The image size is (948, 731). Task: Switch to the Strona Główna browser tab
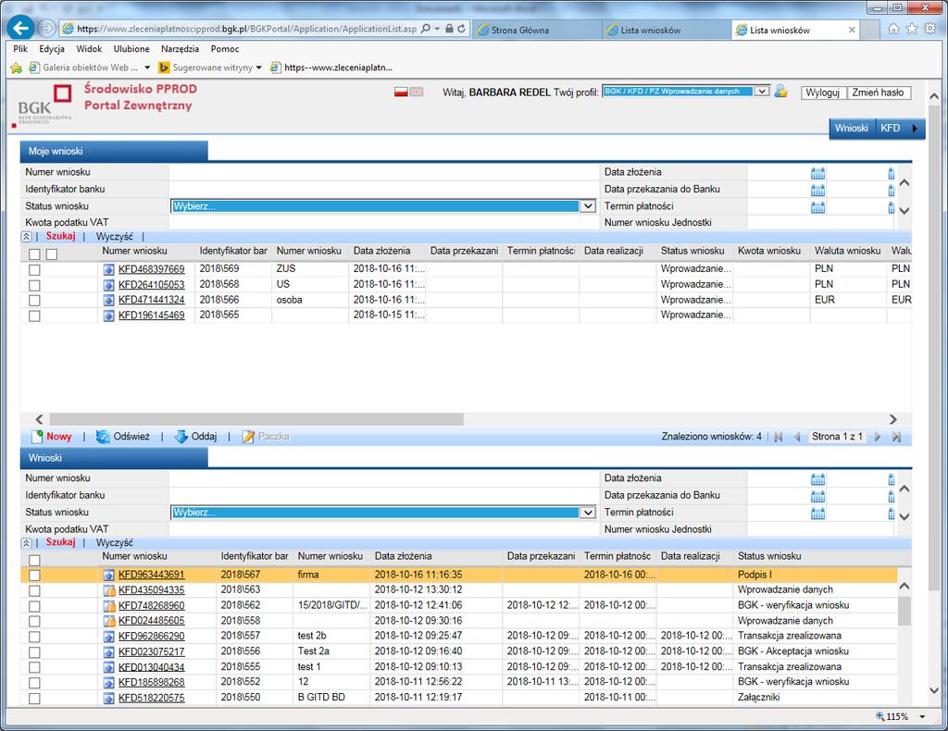coord(537,30)
